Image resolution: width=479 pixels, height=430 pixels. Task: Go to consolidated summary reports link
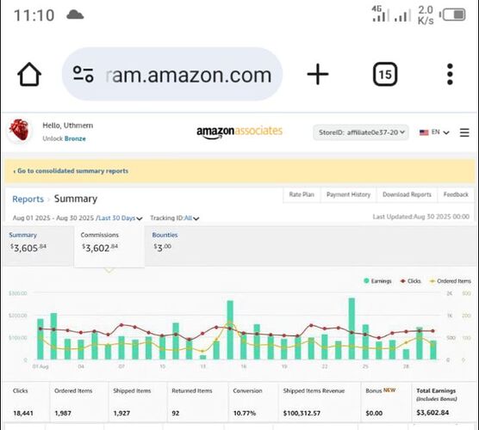(71, 171)
